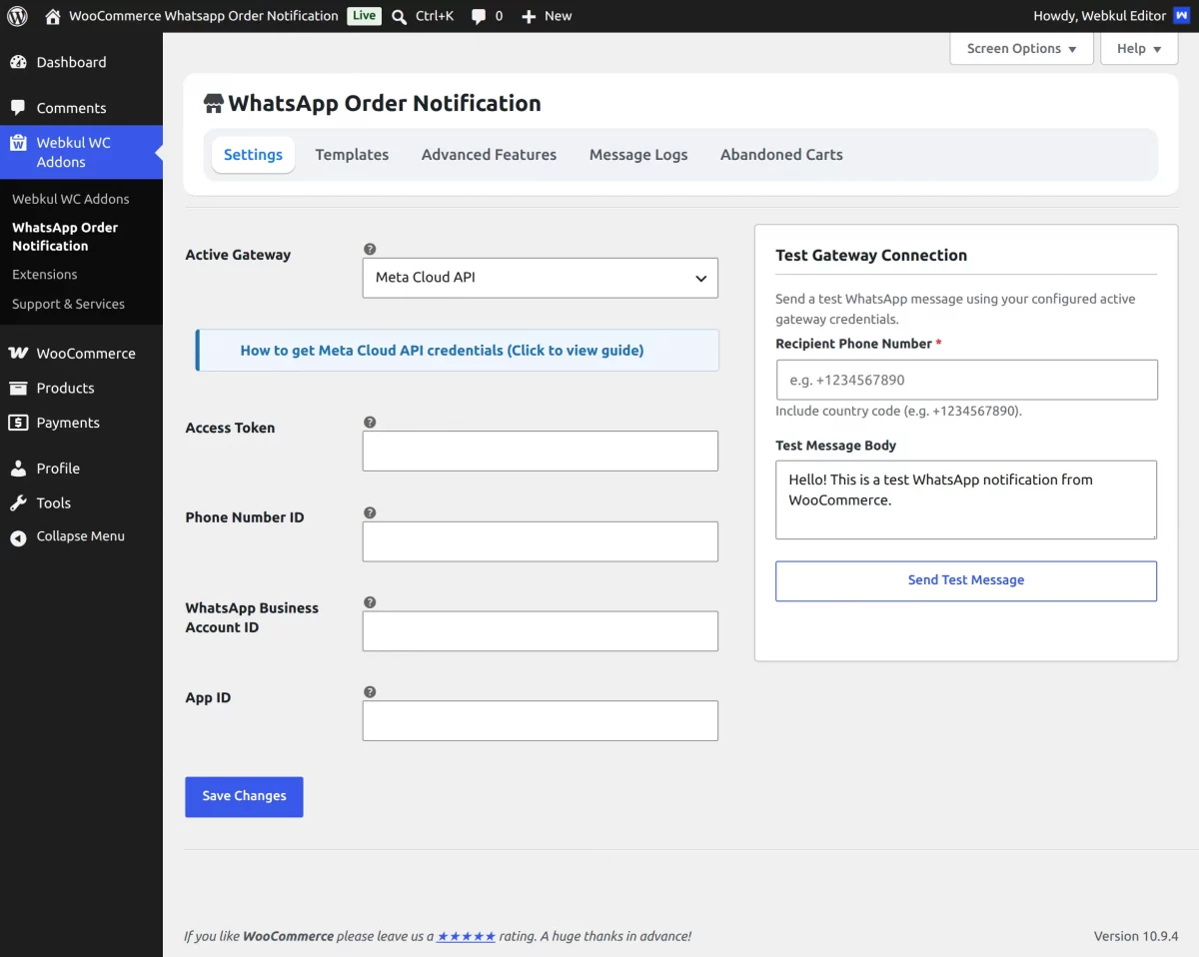This screenshot has height=957, width=1199.
Task: Click help tooltip icon for Phone Number ID
Action: (370, 512)
